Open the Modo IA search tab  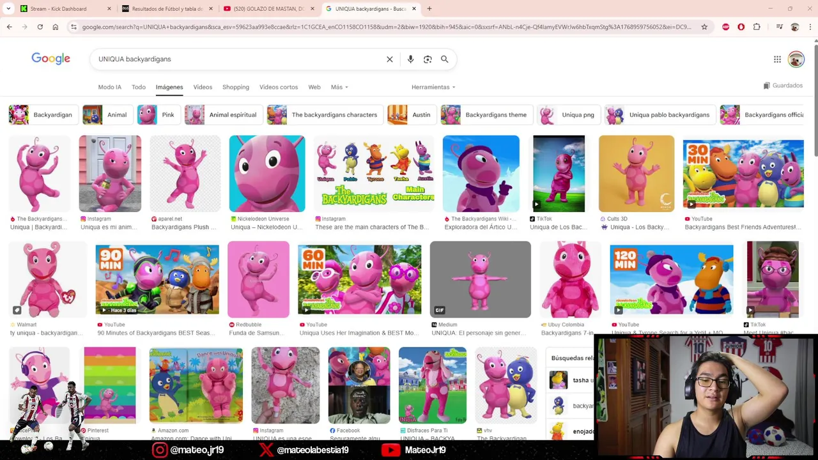coord(109,87)
